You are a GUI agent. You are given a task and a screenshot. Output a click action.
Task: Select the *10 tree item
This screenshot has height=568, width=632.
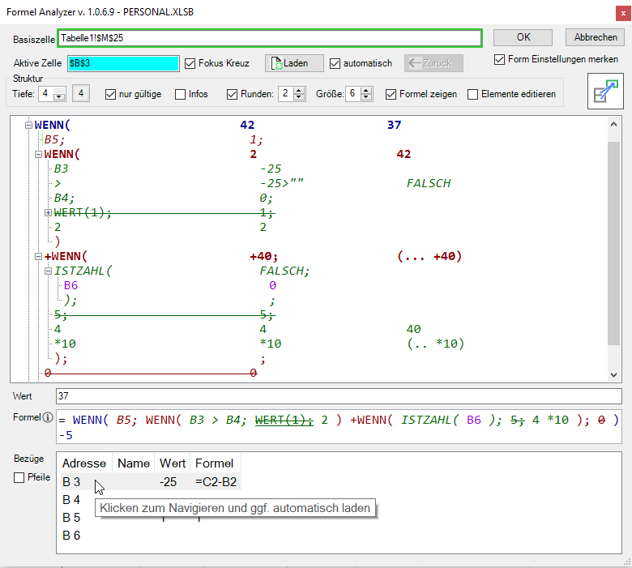point(65,344)
